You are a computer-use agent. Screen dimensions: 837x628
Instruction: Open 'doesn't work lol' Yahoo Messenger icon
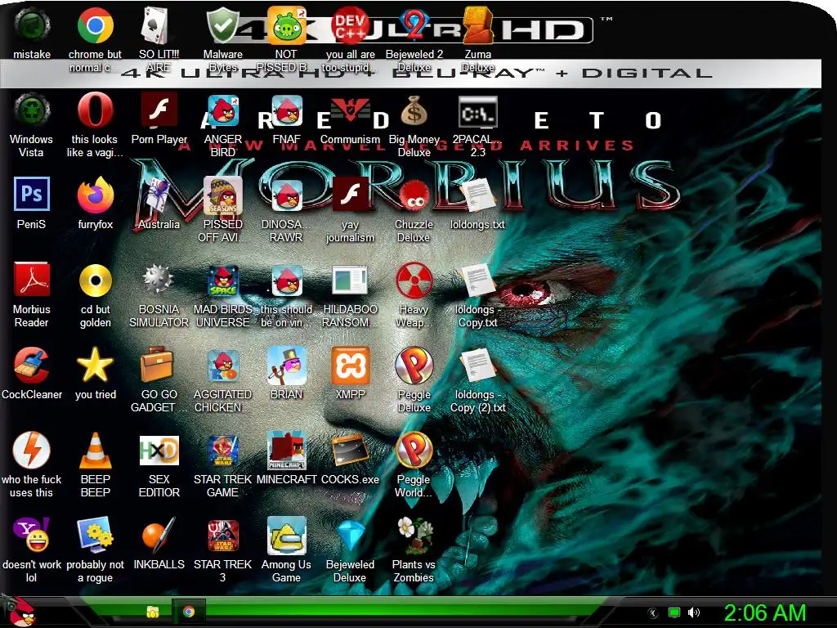click(32, 535)
